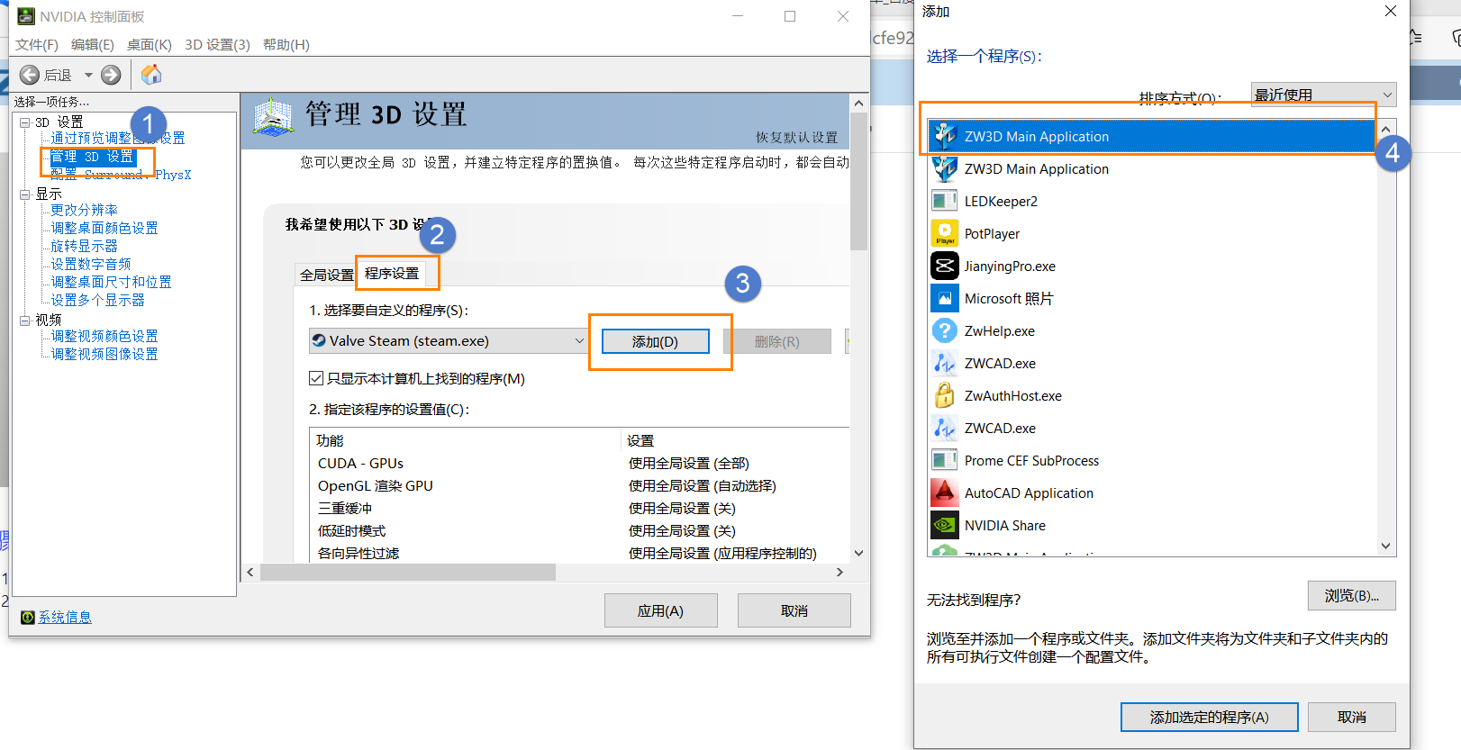Screen dimensions: 1461x750
Task: Click the 浏览(B)... button
Action: click(x=1351, y=595)
